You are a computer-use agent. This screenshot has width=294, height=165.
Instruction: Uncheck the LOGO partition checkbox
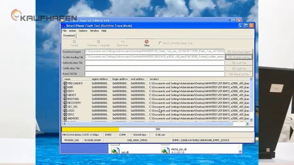[x=65, y=110]
